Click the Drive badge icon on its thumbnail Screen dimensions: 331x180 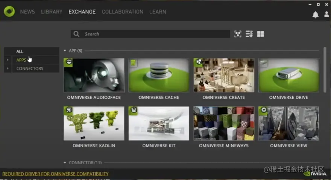[x=263, y=62]
